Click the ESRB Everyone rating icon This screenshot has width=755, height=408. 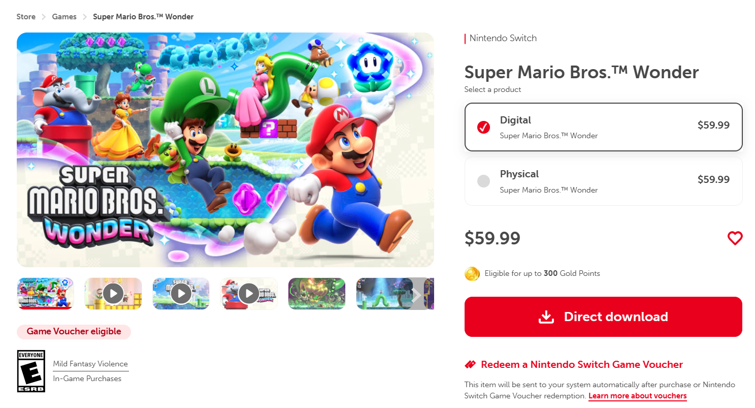31,371
